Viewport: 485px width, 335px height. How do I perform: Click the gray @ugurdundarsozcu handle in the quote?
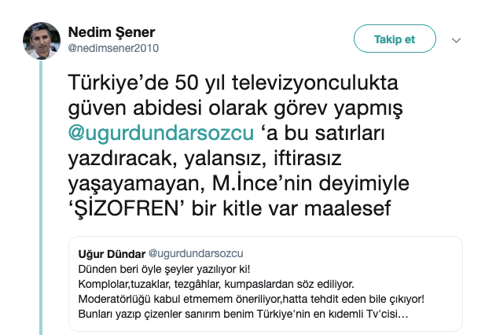[x=196, y=253]
